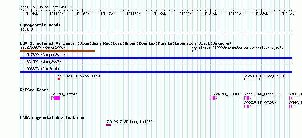Click the small blue dgv217e59 gain marker
The height and width of the screenshot is (138, 302).
pyautogui.click(x=193, y=51)
